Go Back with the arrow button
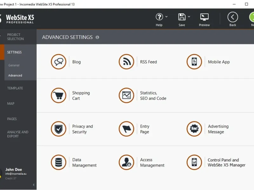 233,17
